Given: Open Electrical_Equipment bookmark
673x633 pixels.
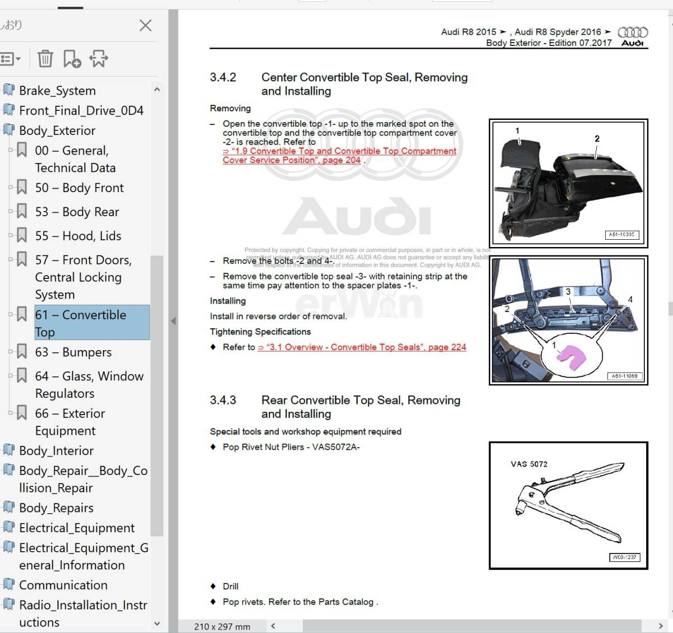Looking at the screenshot, I should point(77,528).
